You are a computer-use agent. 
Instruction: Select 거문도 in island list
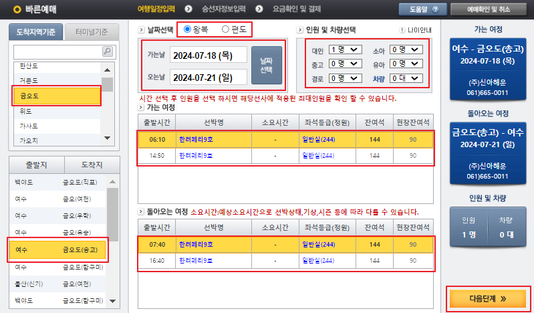[57, 81]
